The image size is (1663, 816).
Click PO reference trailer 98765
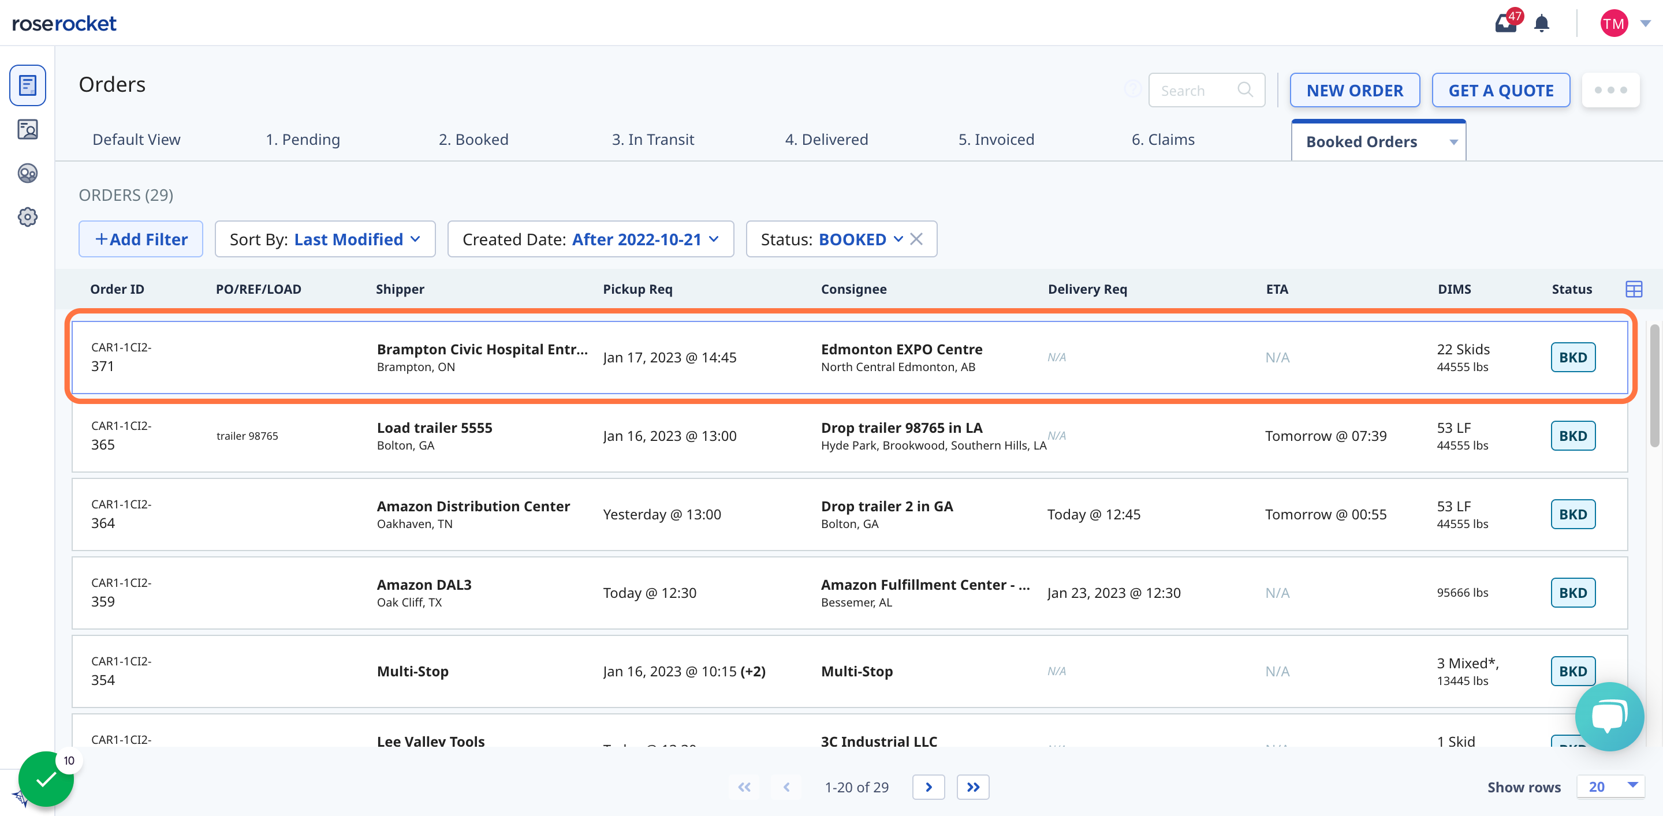point(247,436)
